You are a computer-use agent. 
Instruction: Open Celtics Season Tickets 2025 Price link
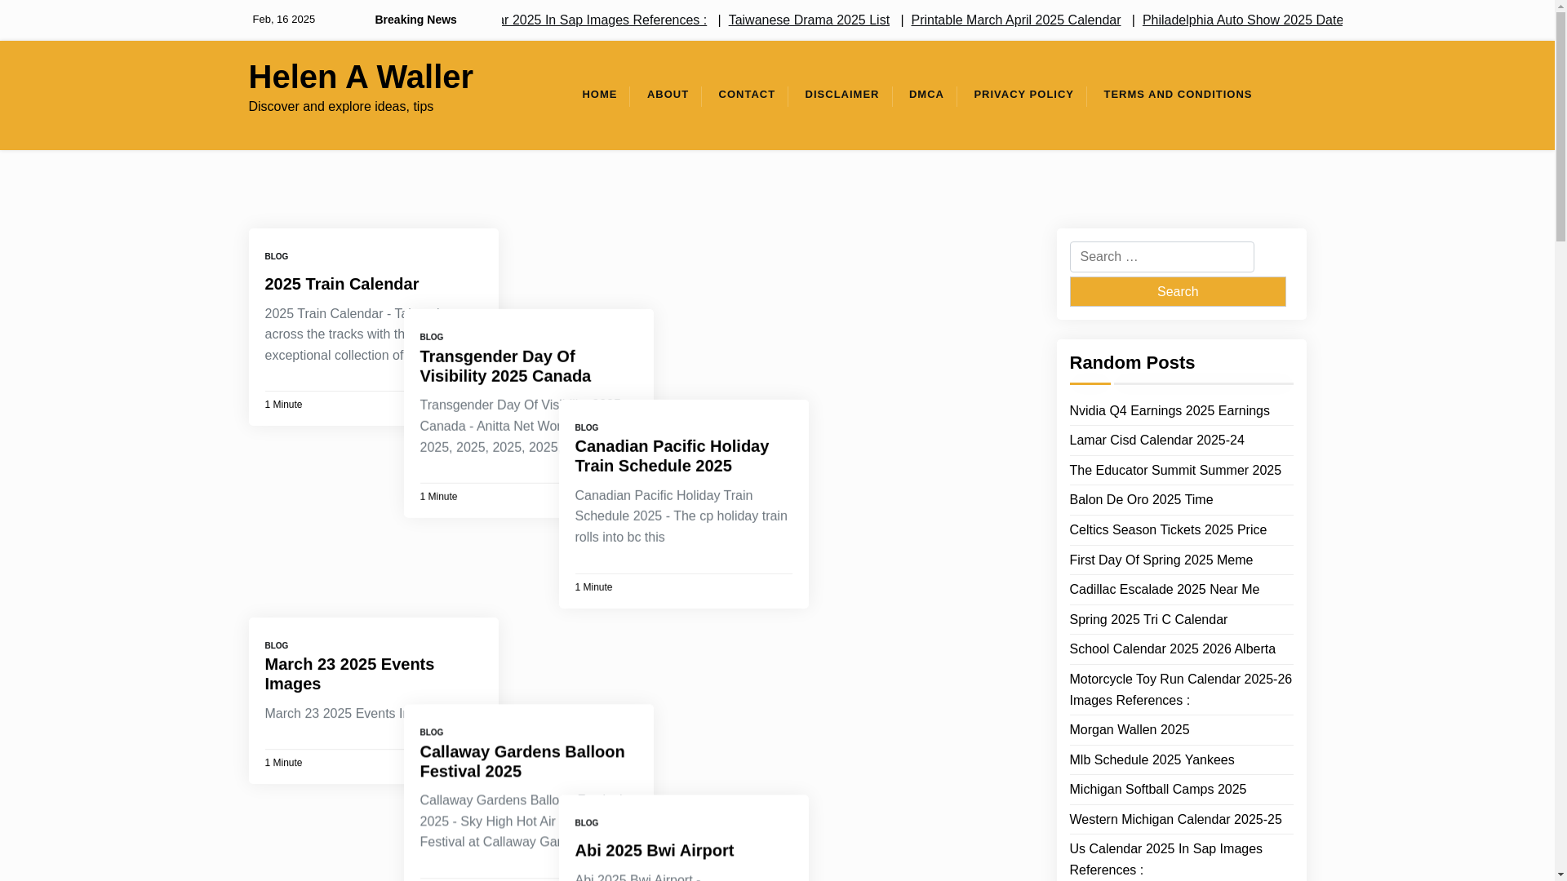pos(1167,530)
